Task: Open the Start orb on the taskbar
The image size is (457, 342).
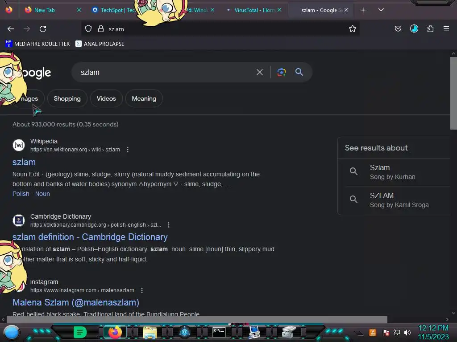Action: (12, 332)
